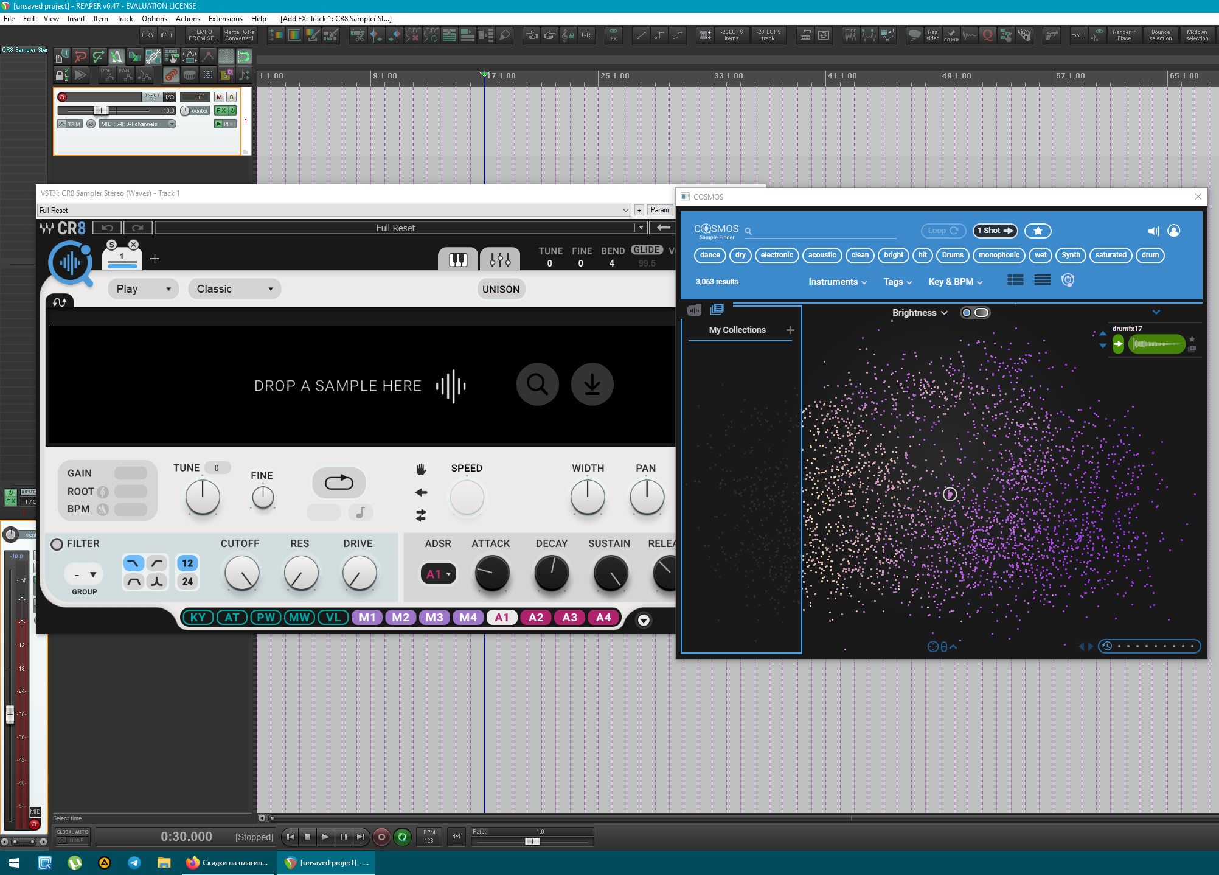The height and width of the screenshot is (875, 1219).
Task: Open the CR8 mixer sliders view
Action: [500, 260]
